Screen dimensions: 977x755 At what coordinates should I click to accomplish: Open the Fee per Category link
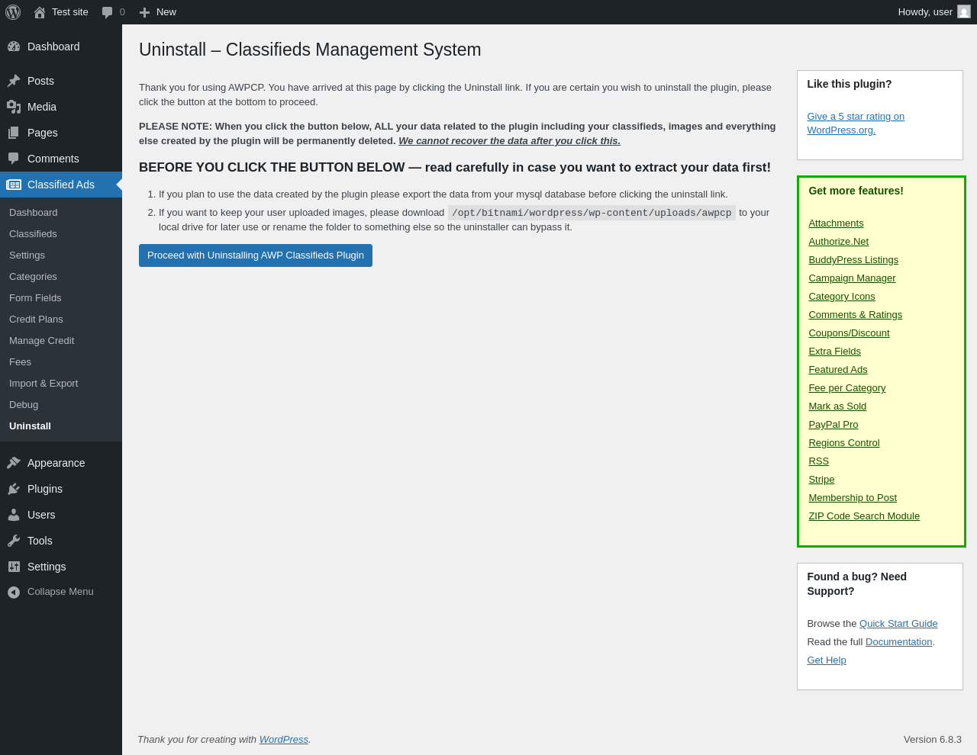point(847,388)
